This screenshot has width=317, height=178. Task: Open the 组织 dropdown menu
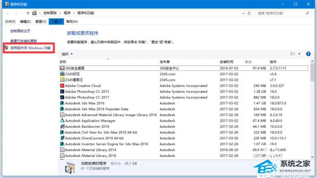click(67, 54)
